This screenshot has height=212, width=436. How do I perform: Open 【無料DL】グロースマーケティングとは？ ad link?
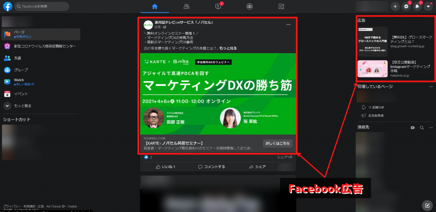tap(411, 40)
